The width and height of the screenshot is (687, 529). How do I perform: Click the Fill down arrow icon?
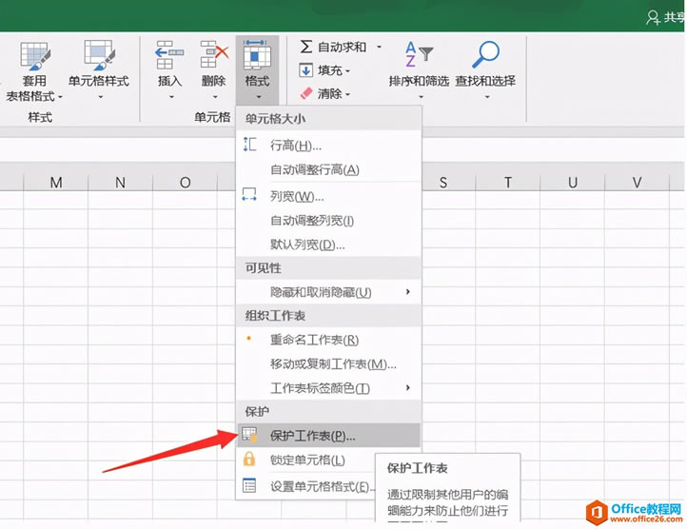pyautogui.click(x=305, y=70)
